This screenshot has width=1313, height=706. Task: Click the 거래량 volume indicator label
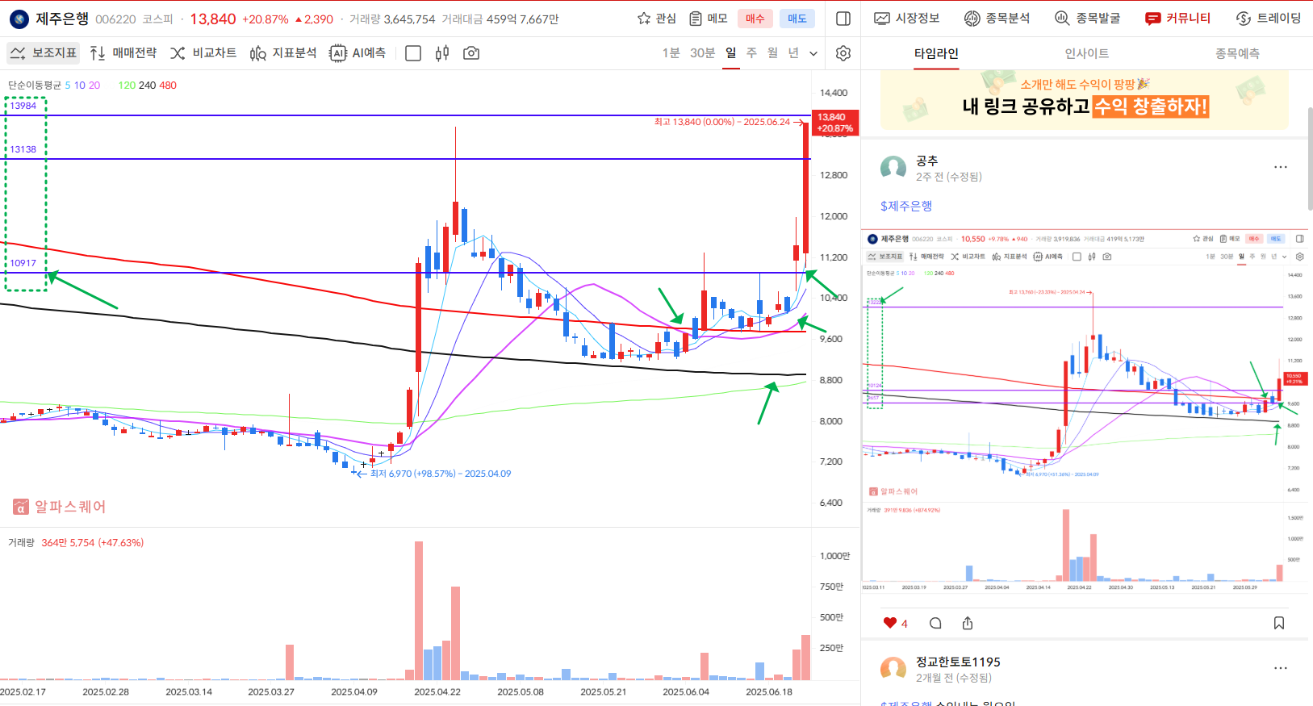[21, 543]
